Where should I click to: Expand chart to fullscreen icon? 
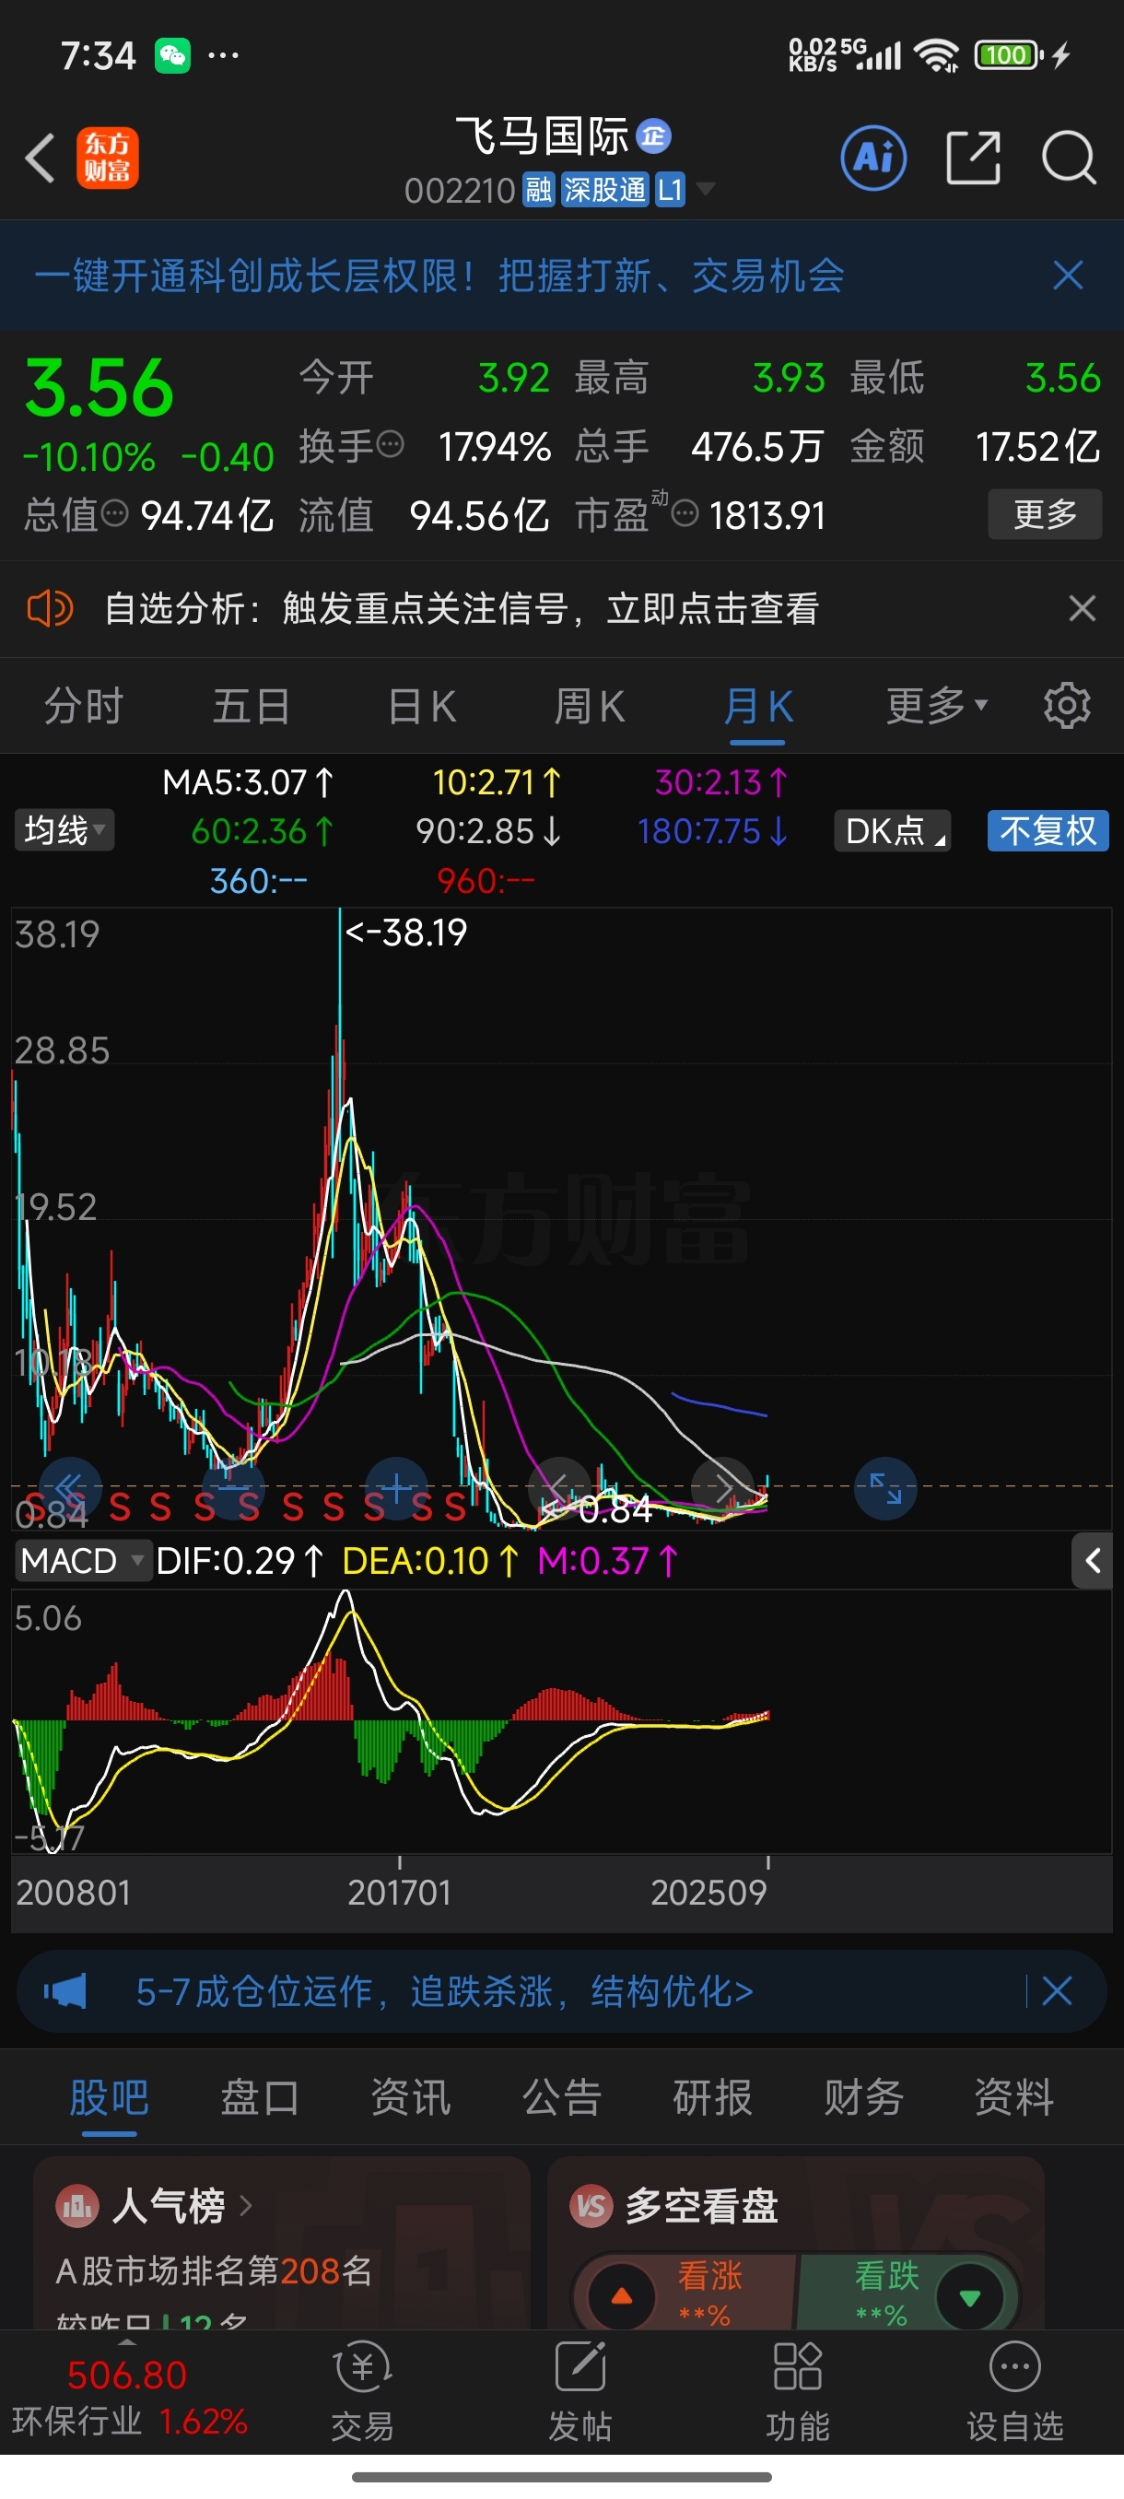click(885, 1487)
